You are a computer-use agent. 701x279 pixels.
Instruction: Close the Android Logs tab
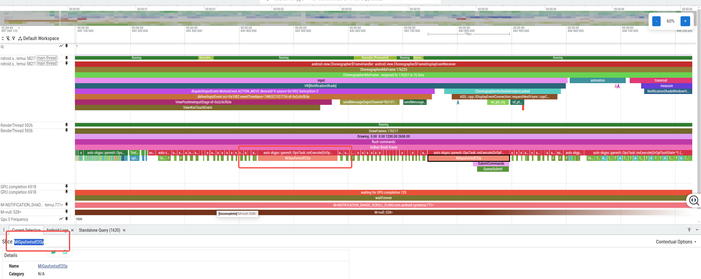click(x=72, y=230)
